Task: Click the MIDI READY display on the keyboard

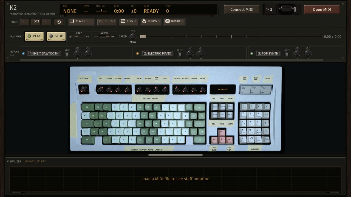Action: pyautogui.click(x=223, y=89)
